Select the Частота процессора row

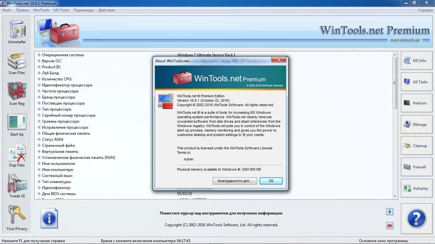[x=214, y=91]
